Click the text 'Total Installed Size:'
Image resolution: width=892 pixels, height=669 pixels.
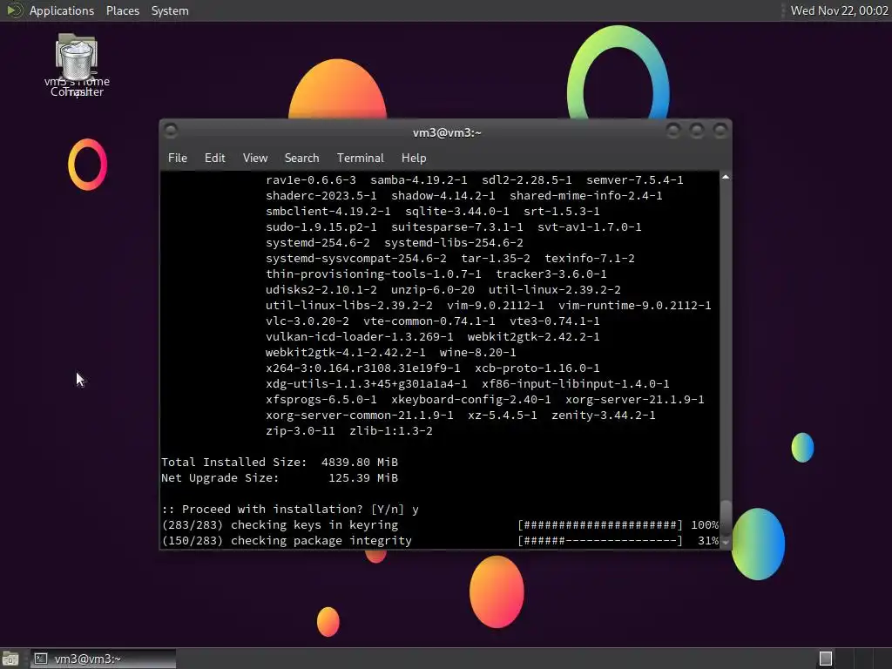click(x=233, y=462)
